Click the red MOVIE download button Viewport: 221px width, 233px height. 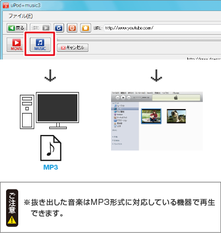(x=17, y=45)
